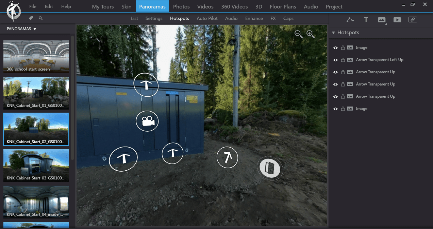This screenshot has width=433, height=229.
Task: Select the second Arrow Transparent Up list entry
Action: tap(376, 84)
